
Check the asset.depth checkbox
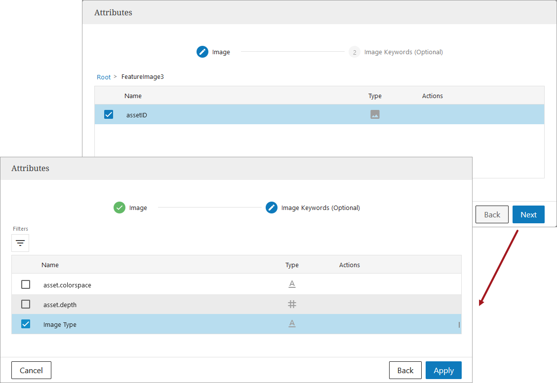point(26,304)
